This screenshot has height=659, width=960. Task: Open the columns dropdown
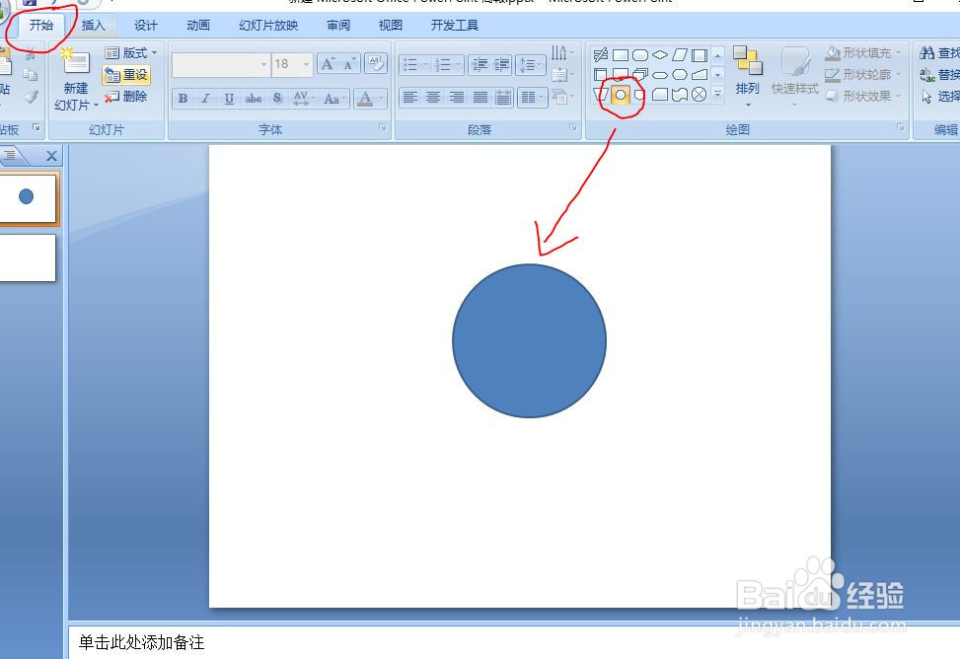pos(532,98)
